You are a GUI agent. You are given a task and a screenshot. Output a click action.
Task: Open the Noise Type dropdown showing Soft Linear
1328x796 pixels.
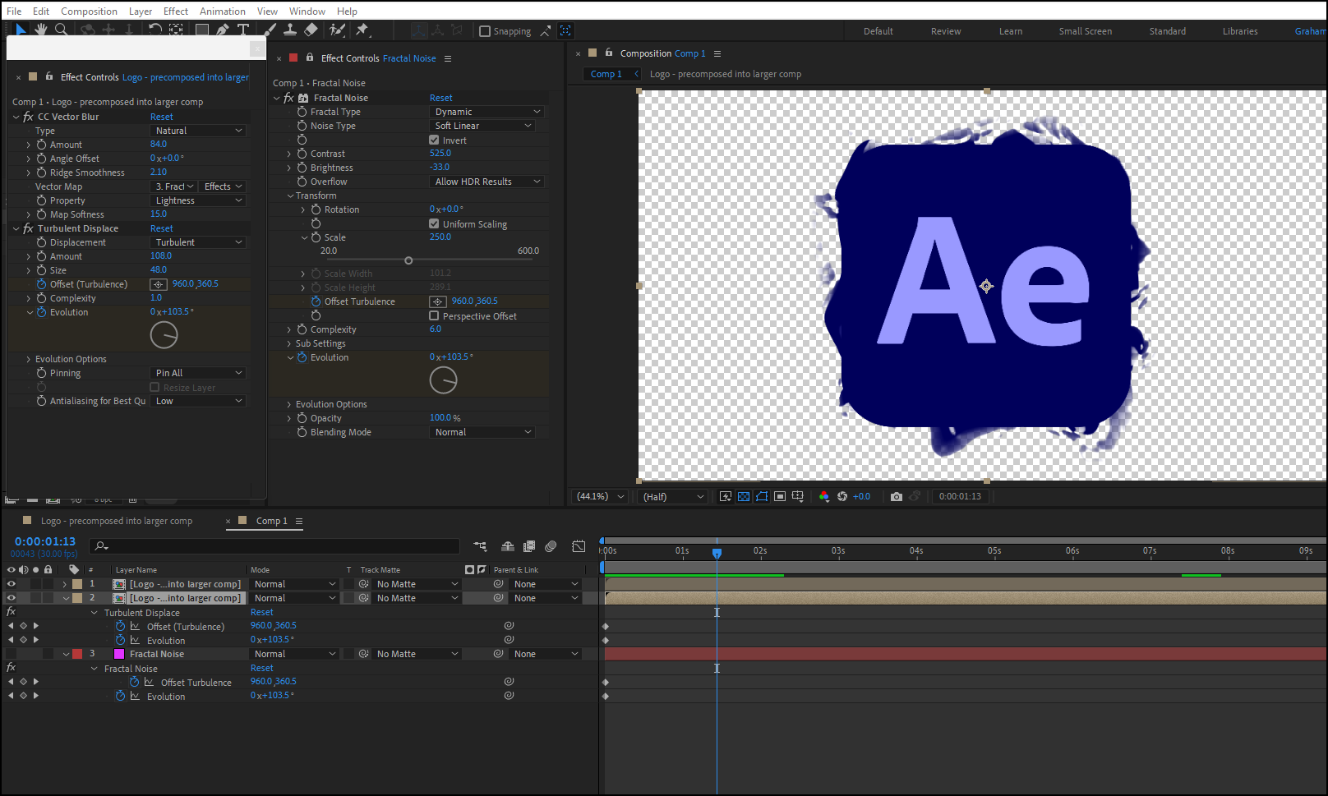click(482, 126)
